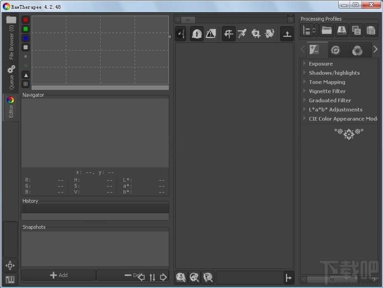The image size is (383, 288).
Task: Select the white balance picker tool
Action: pos(242,33)
